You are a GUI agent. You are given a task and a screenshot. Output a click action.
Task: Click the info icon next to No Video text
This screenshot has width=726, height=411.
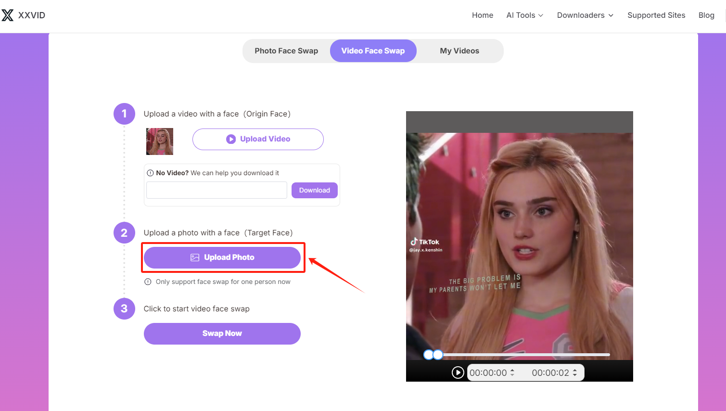(x=150, y=172)
